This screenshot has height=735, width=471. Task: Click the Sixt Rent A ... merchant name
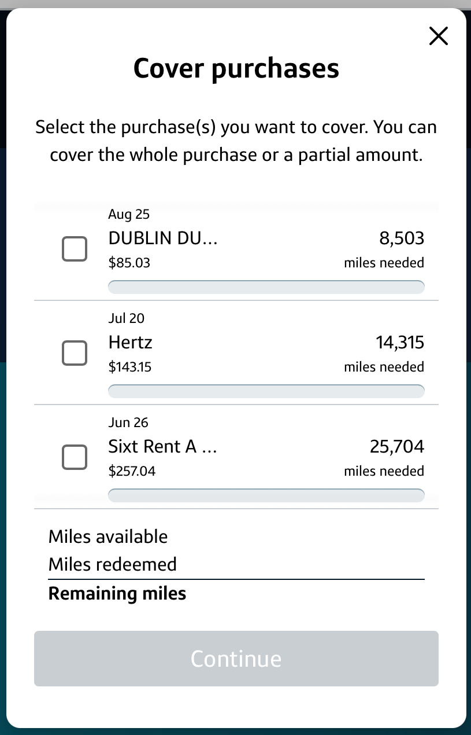click(x=163, y=447)
